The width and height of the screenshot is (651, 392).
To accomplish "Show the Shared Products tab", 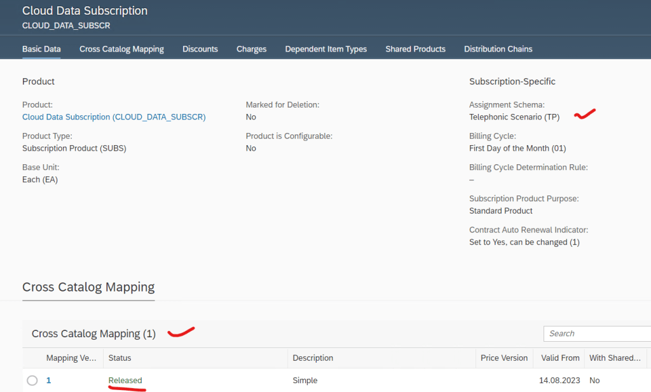I will (x=415, y=49).
